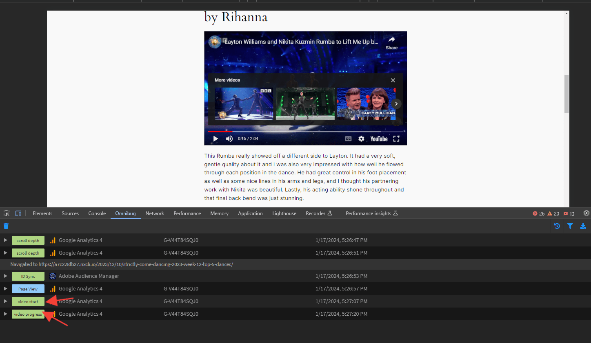Image resolution: width=591 pixels, height=343 pixels.
Task: Click the 'Adobe Audience Manager' provider name
Action: (89, 276)
